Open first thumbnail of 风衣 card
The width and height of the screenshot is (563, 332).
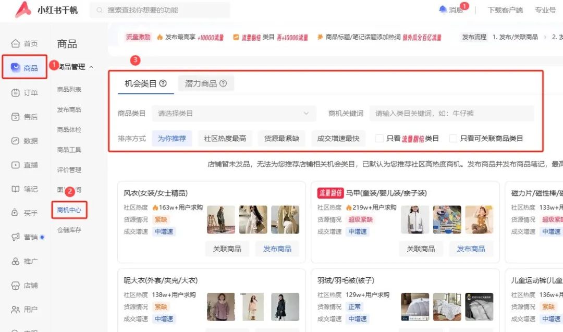[221, 219]
